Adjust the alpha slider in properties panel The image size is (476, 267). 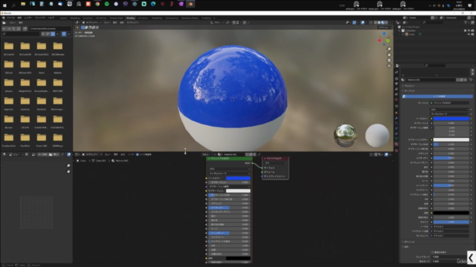(451, 222)
